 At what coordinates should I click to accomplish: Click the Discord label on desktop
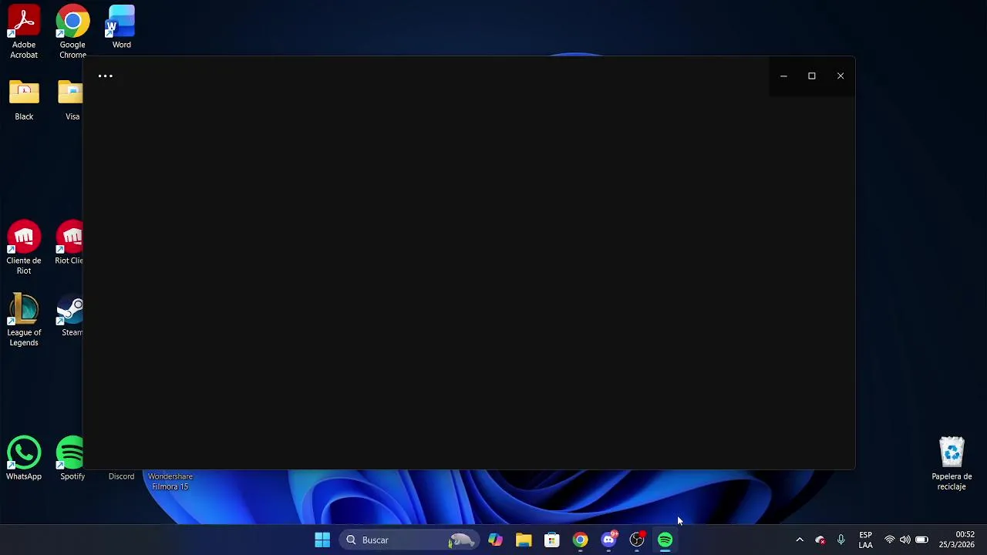click(121, 476)
